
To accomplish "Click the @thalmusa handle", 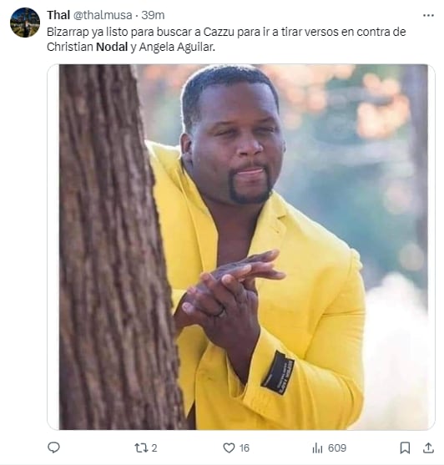I will point(103,15).
